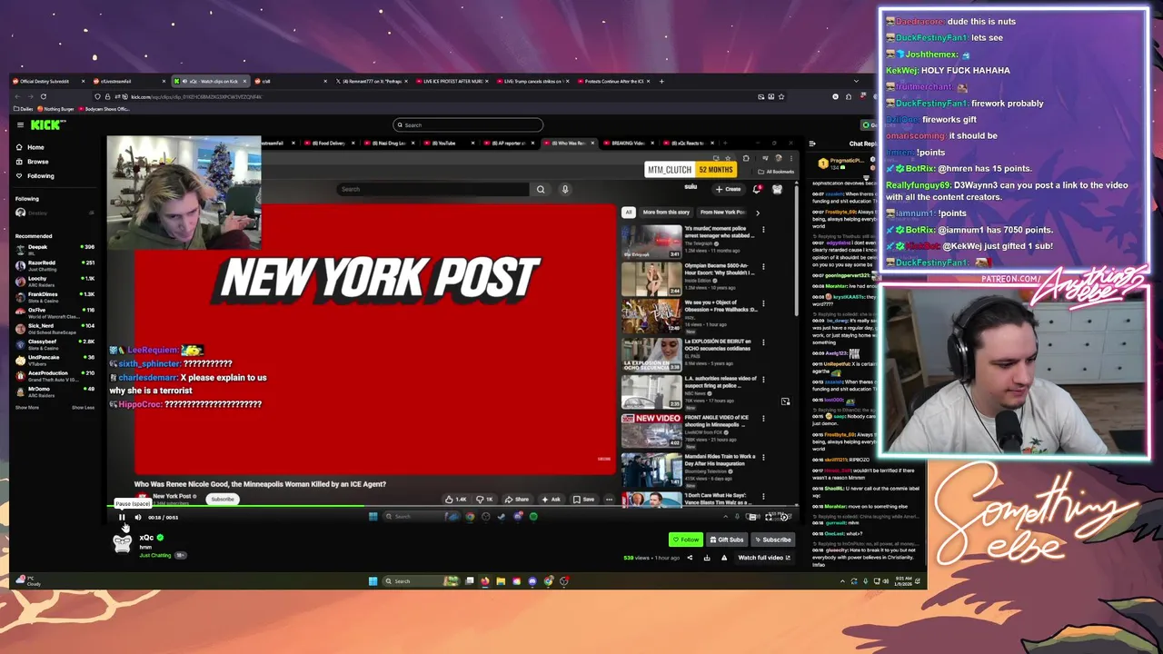Click the share clip icon
1163x654 pixels.
[x=690, y=558]
